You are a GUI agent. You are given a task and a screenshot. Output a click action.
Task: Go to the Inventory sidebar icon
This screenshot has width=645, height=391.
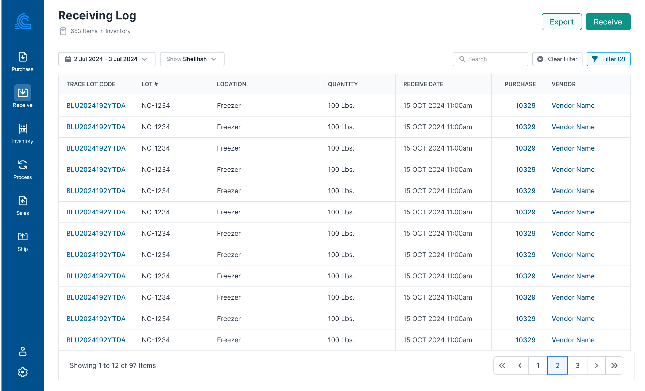pyautogui.click(x=23, y=129)
